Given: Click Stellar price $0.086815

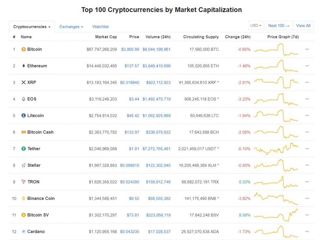Looking at the screenshot, I should [129, 165].
